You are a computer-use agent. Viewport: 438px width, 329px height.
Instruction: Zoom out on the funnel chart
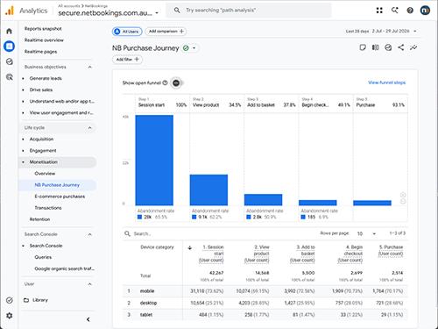[x=403, y=202]
